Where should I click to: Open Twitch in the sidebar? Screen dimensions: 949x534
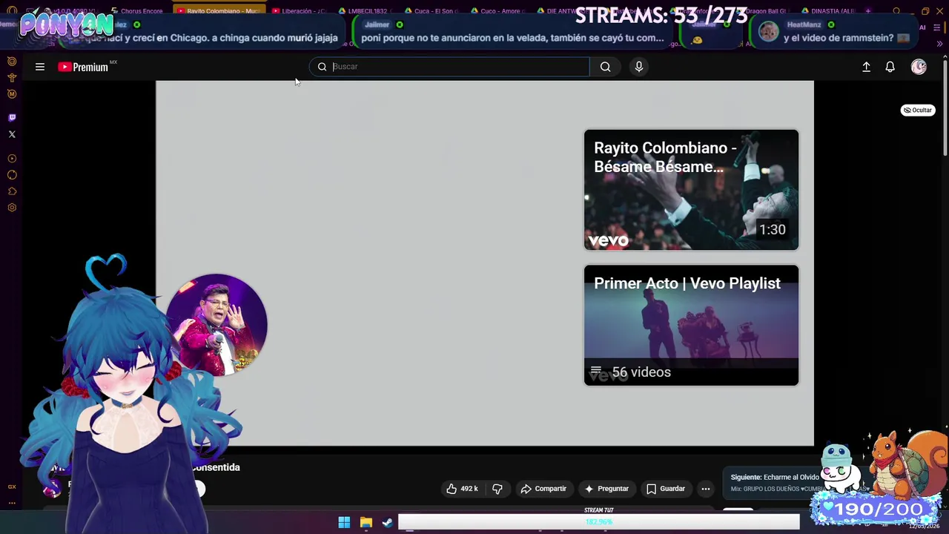pyautogui.click(x=12, y=117)
